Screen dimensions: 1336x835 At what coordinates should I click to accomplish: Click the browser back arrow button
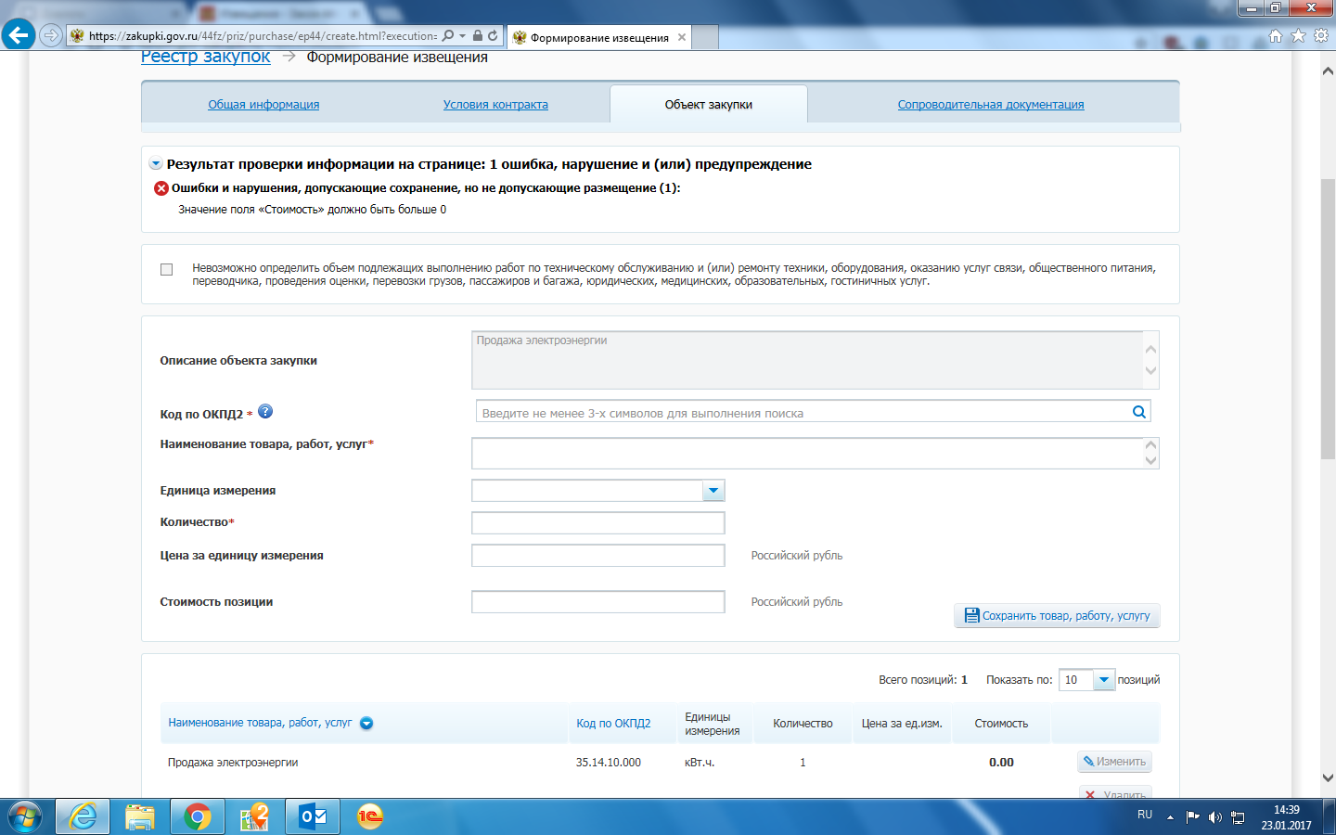tap(19, 35)
